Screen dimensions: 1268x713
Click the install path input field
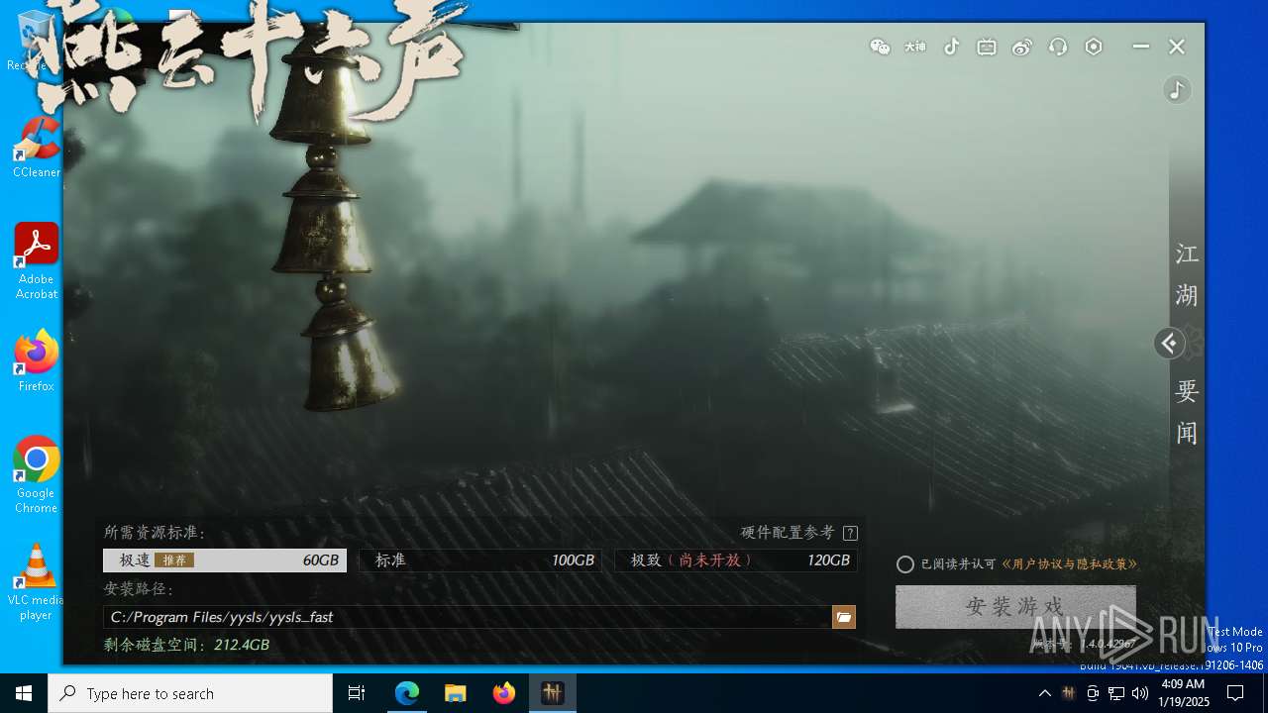pos(468,617)
